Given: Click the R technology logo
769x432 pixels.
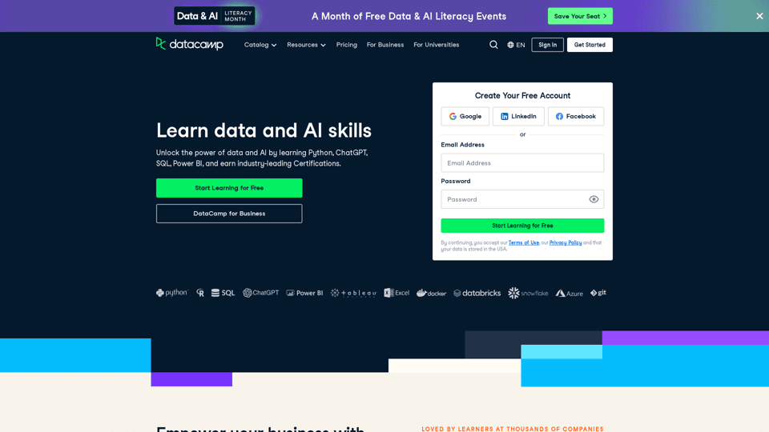Looking at the screenshot, I should coord(200,293).
